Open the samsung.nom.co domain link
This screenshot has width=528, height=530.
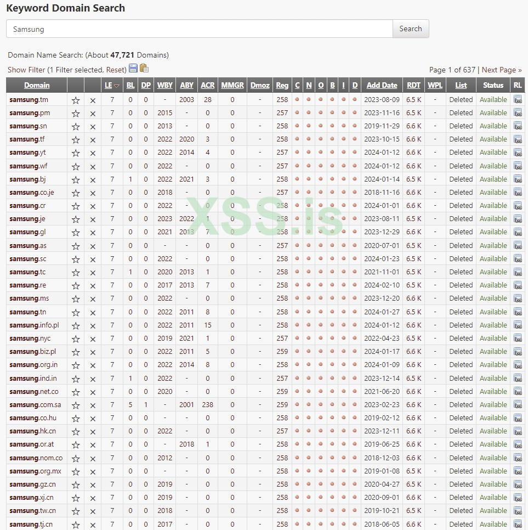36,458
